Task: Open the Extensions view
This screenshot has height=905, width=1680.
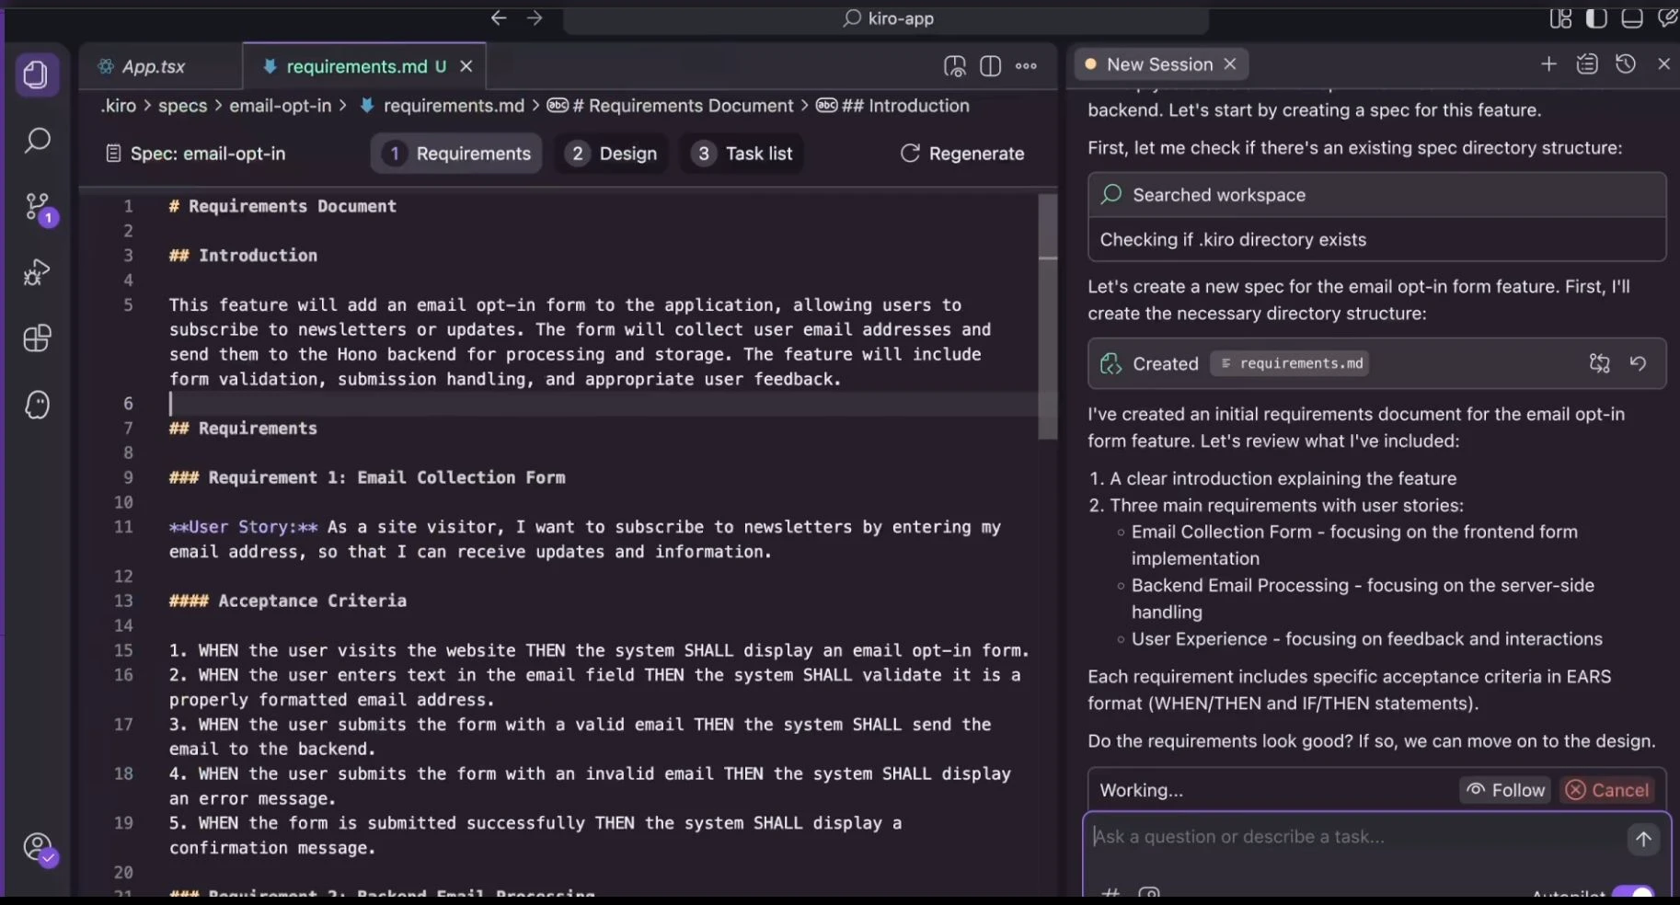Action: 37,338
